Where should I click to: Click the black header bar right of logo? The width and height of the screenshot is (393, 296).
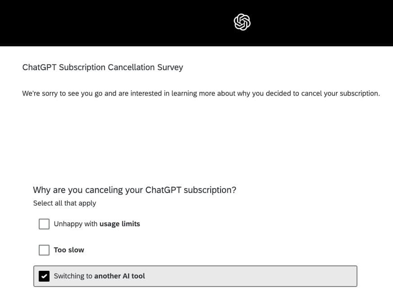pos(324,22)
